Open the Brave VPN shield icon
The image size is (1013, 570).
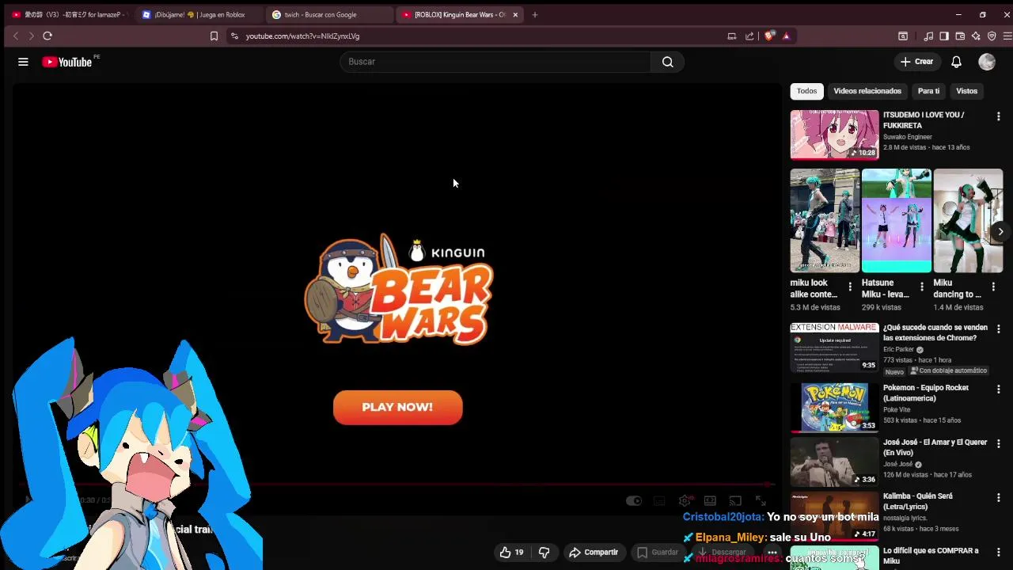tap(992, 36)
